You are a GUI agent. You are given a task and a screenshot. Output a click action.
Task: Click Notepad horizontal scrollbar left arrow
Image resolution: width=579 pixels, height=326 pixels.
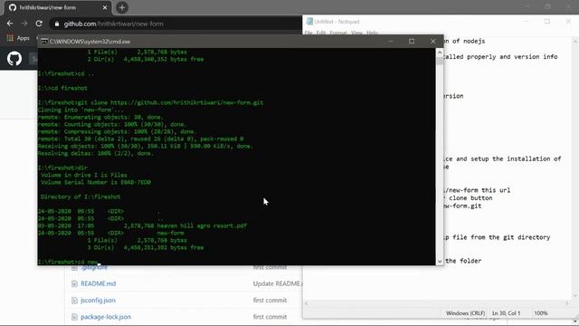[x=307, y=303]
